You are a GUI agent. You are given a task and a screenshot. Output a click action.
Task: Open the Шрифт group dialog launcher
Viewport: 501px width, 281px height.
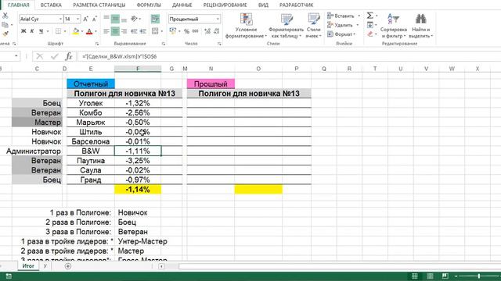click(x=97, y=44)
